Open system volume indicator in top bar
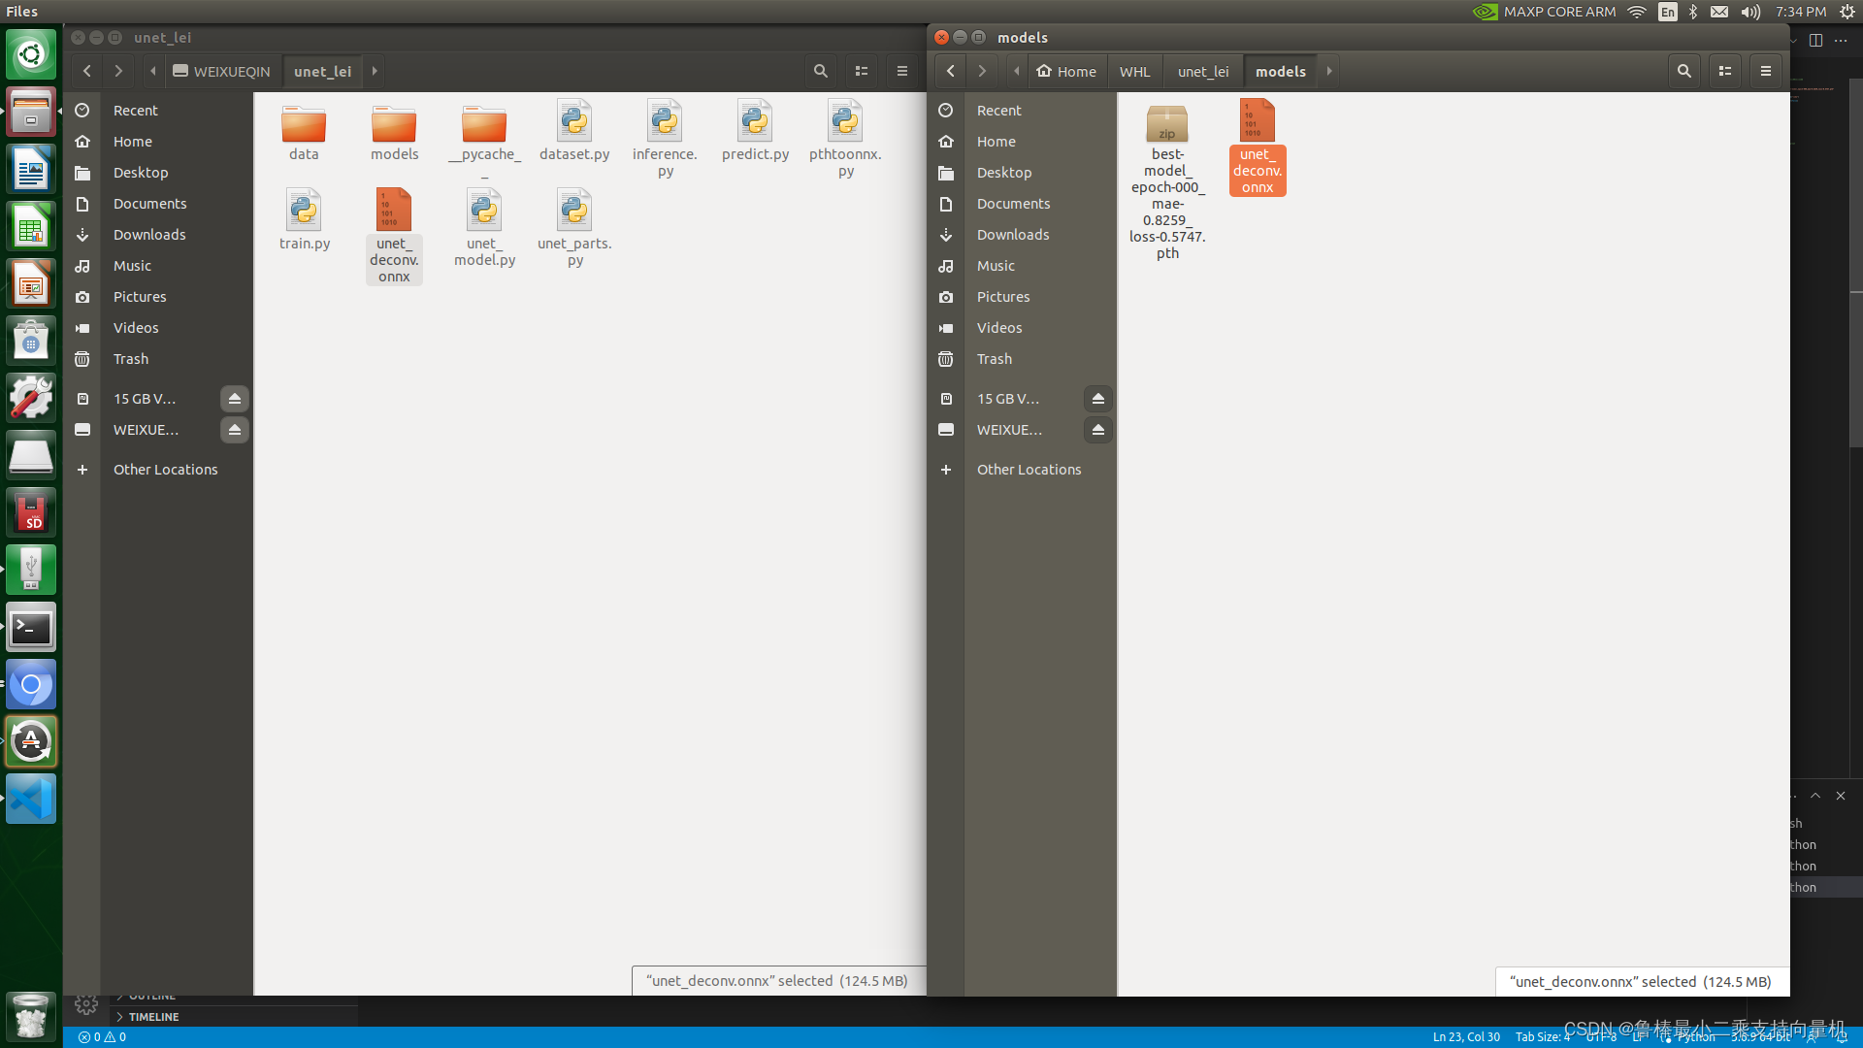1863x1048 pixels. (x=1749, y=12)
